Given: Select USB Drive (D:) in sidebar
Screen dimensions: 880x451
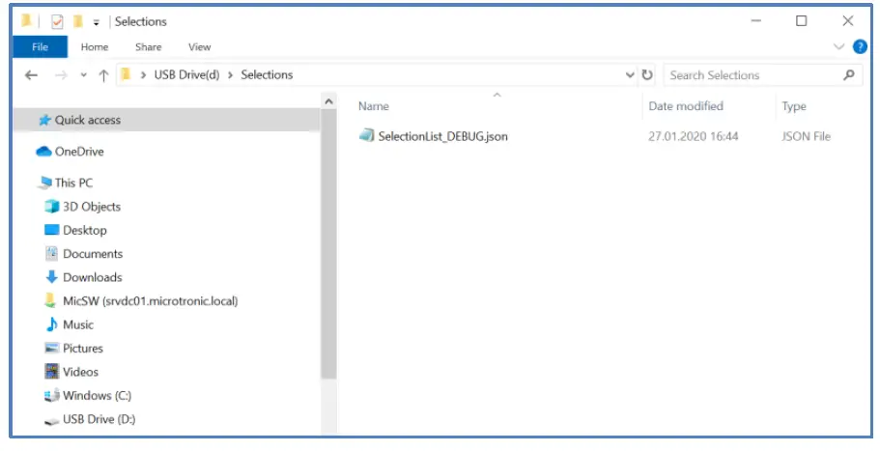Looking at the screenshot, I should pyautogui.click(x=90, y=419).
